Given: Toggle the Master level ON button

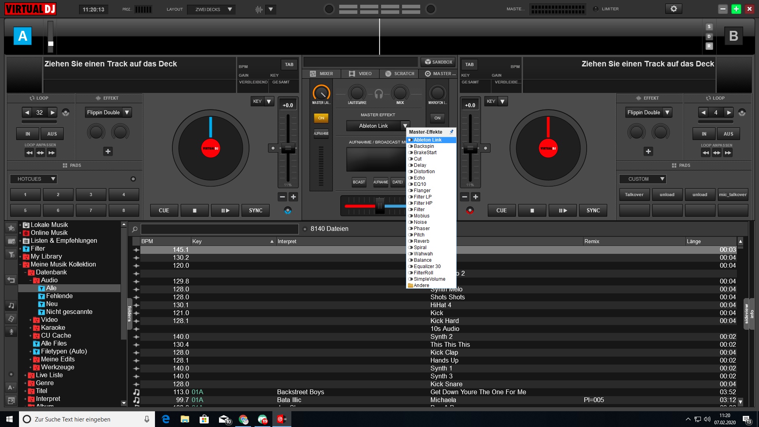Looking at the screenshot, I should (x=321, y=118).
